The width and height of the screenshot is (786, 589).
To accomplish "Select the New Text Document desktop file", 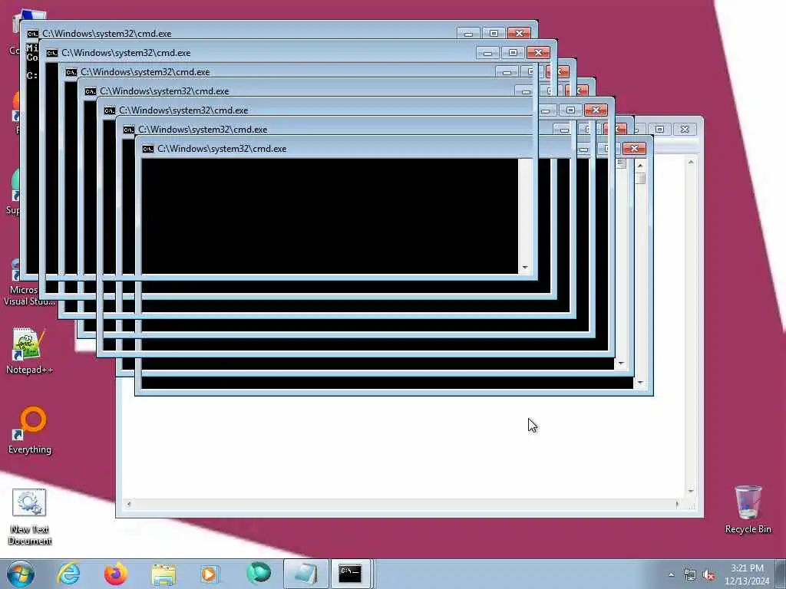I will coord(30,516).
